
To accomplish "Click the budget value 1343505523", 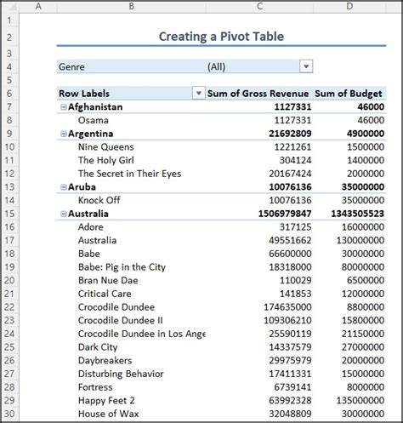I will point(358,214).
